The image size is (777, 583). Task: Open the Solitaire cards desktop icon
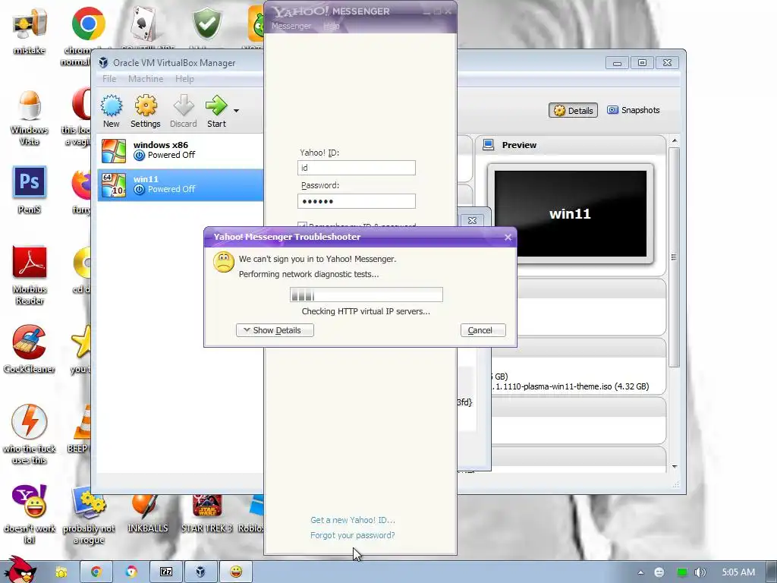click(x=143, y=24)
